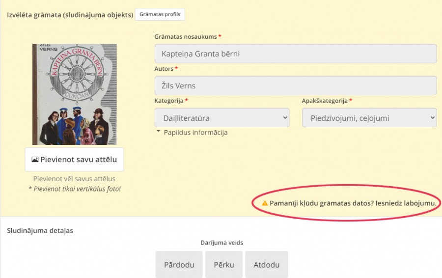Select Pērku as the deal type

tap(224, 265)
